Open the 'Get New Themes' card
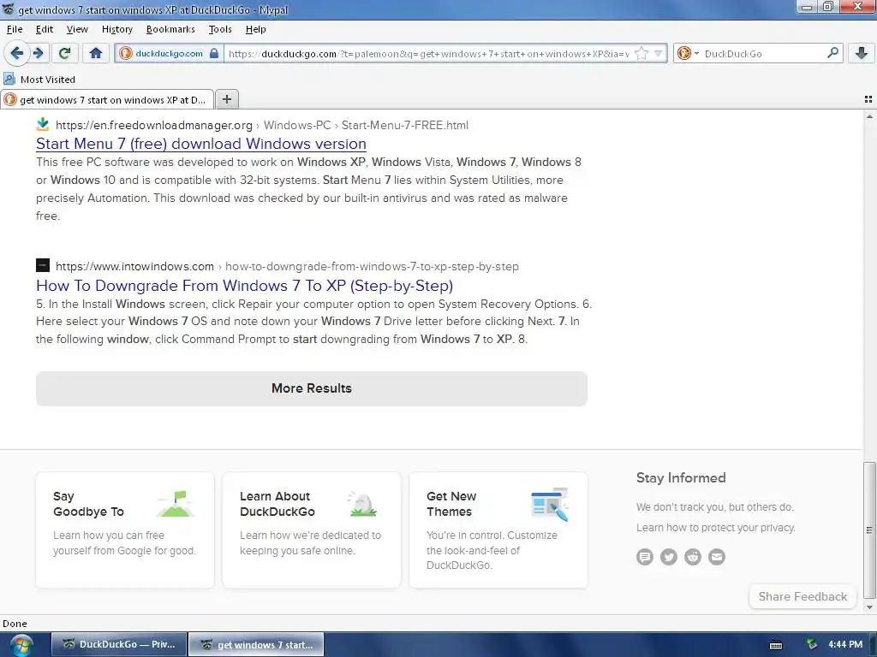The width and height of the screenshot is (877, 657). [x=498, y=530]
